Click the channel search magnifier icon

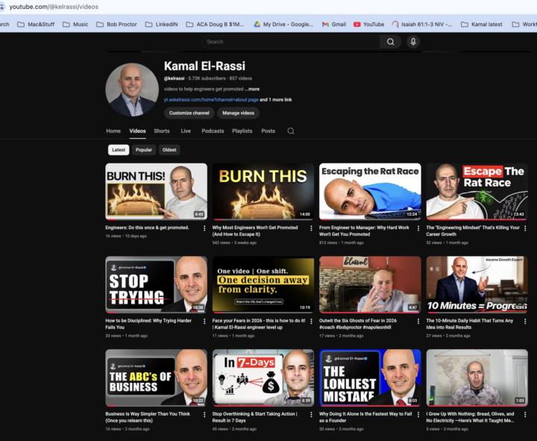click(x=291, y=131)
